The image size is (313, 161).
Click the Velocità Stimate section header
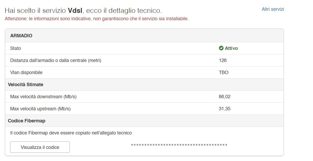(x=26, y=85)
